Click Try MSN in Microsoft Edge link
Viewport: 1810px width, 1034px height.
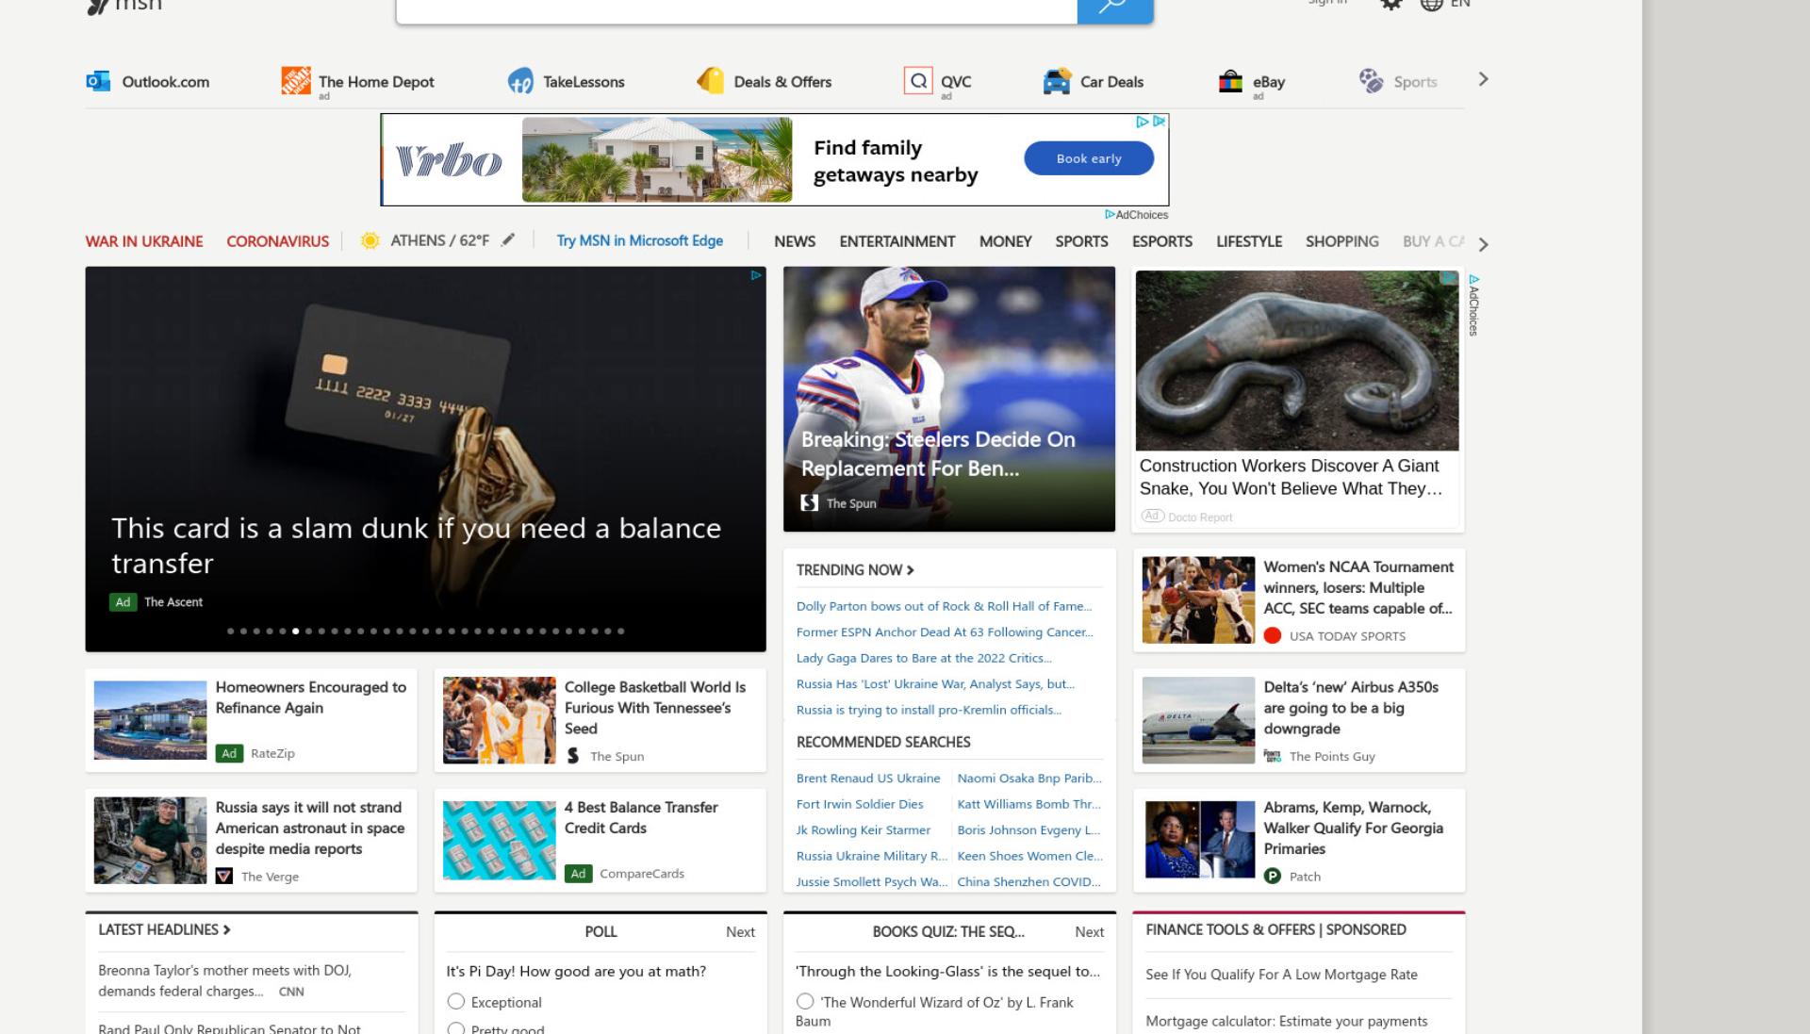pos(639,240)
